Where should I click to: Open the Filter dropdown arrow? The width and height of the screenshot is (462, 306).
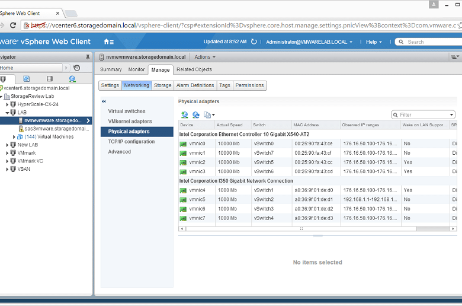pos(451,115)
